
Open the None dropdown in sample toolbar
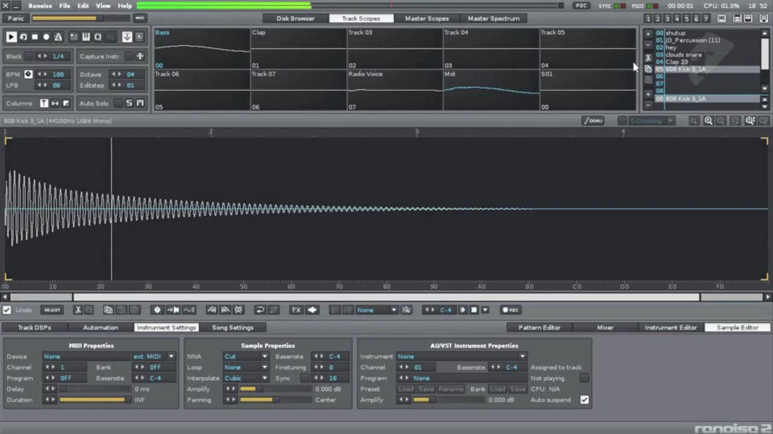coord(377,310)
